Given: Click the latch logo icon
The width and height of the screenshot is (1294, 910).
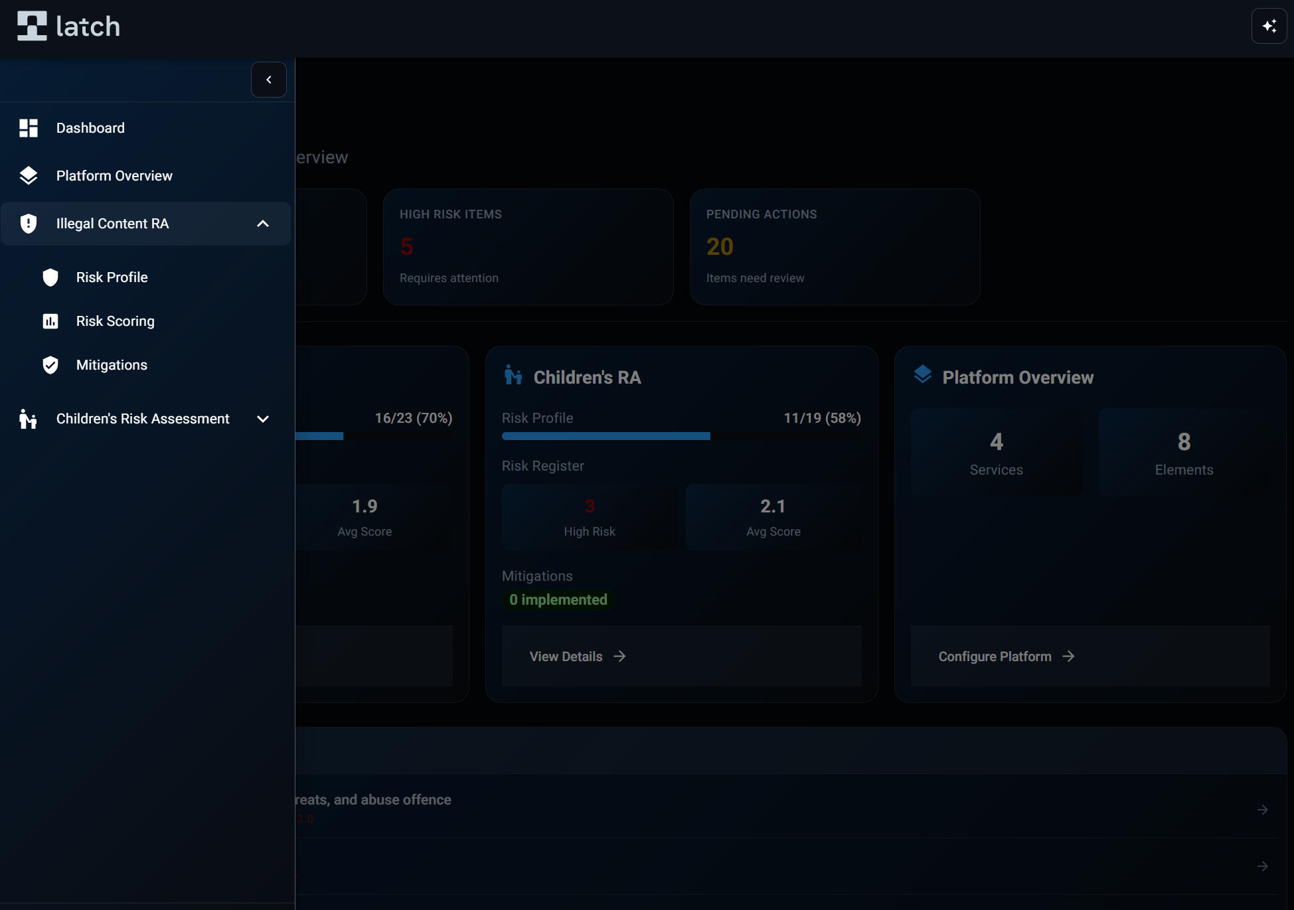Looking at the screenshot, I should pyautogui.click(x=32, y=27).
